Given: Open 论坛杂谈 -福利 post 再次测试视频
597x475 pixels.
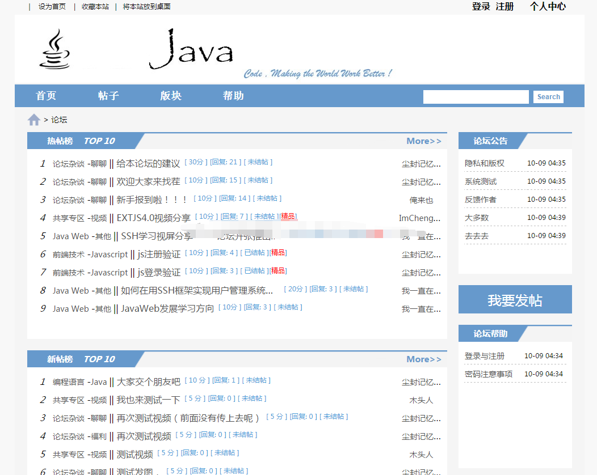Looking at the screenshot, I should click(x=144, y=436).
